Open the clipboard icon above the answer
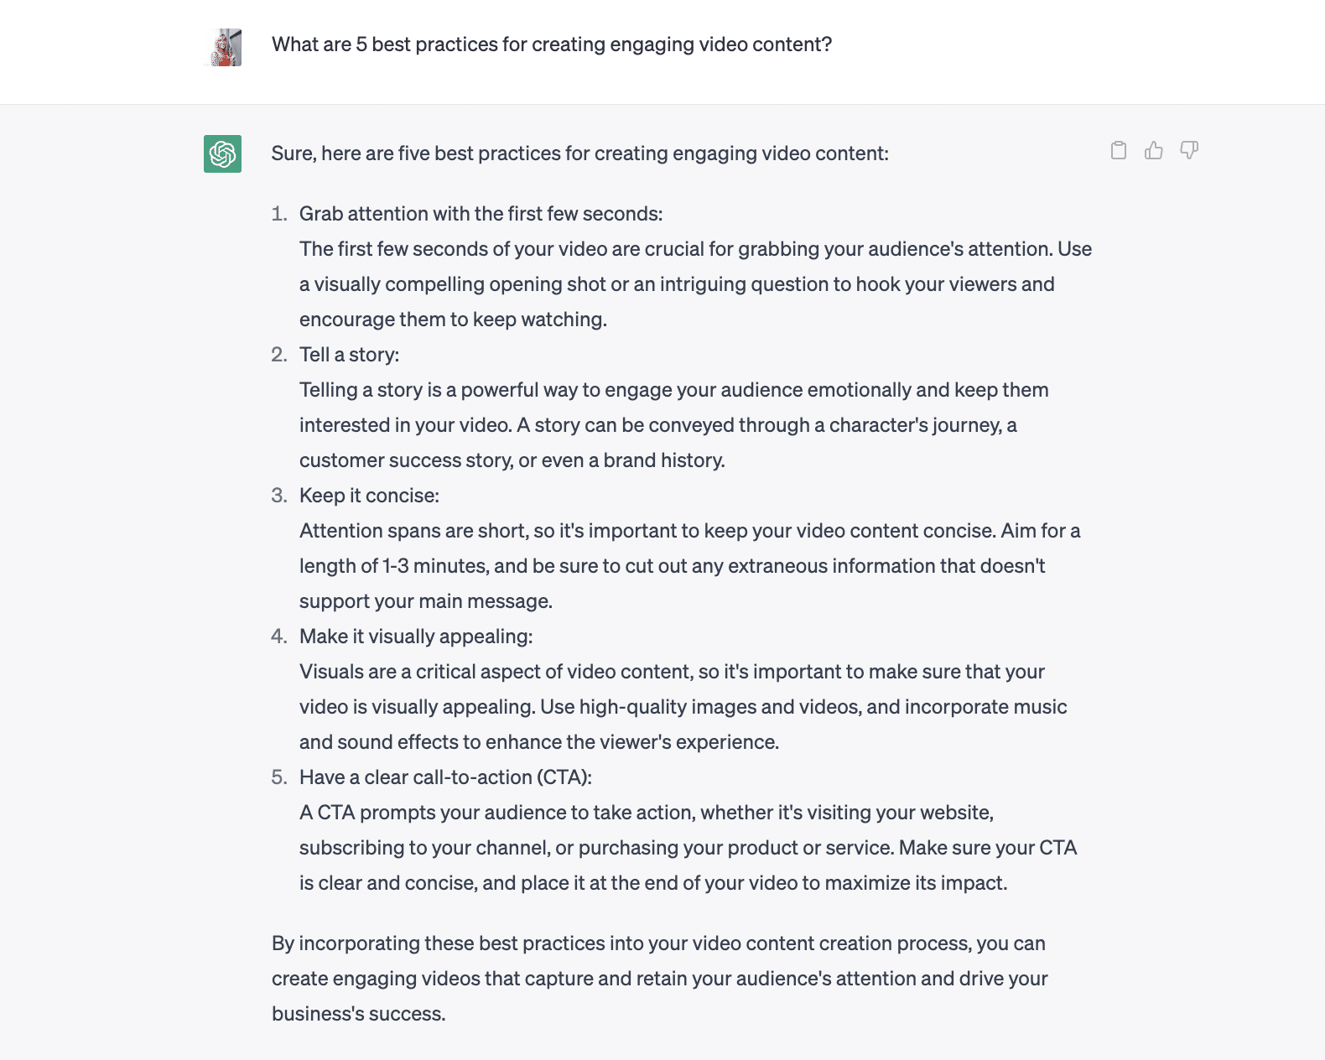The image size is (1325, 1060). [x=1119, y=150]
